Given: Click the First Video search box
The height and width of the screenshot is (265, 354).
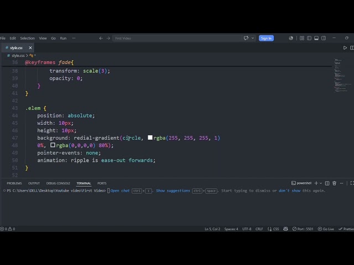Looking at the screenshot, I should 177,38.
